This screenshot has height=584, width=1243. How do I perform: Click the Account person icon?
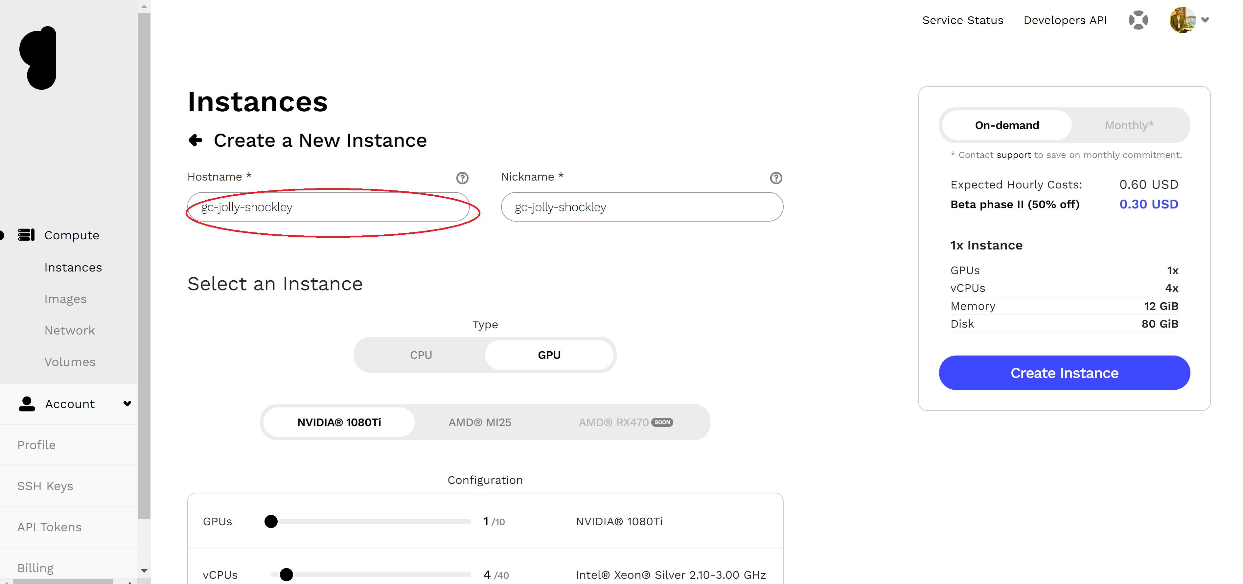27,404
